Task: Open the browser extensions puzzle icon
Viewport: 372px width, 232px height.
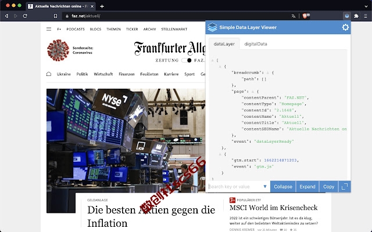Action: pyautogui.click(x=356, y=16)
